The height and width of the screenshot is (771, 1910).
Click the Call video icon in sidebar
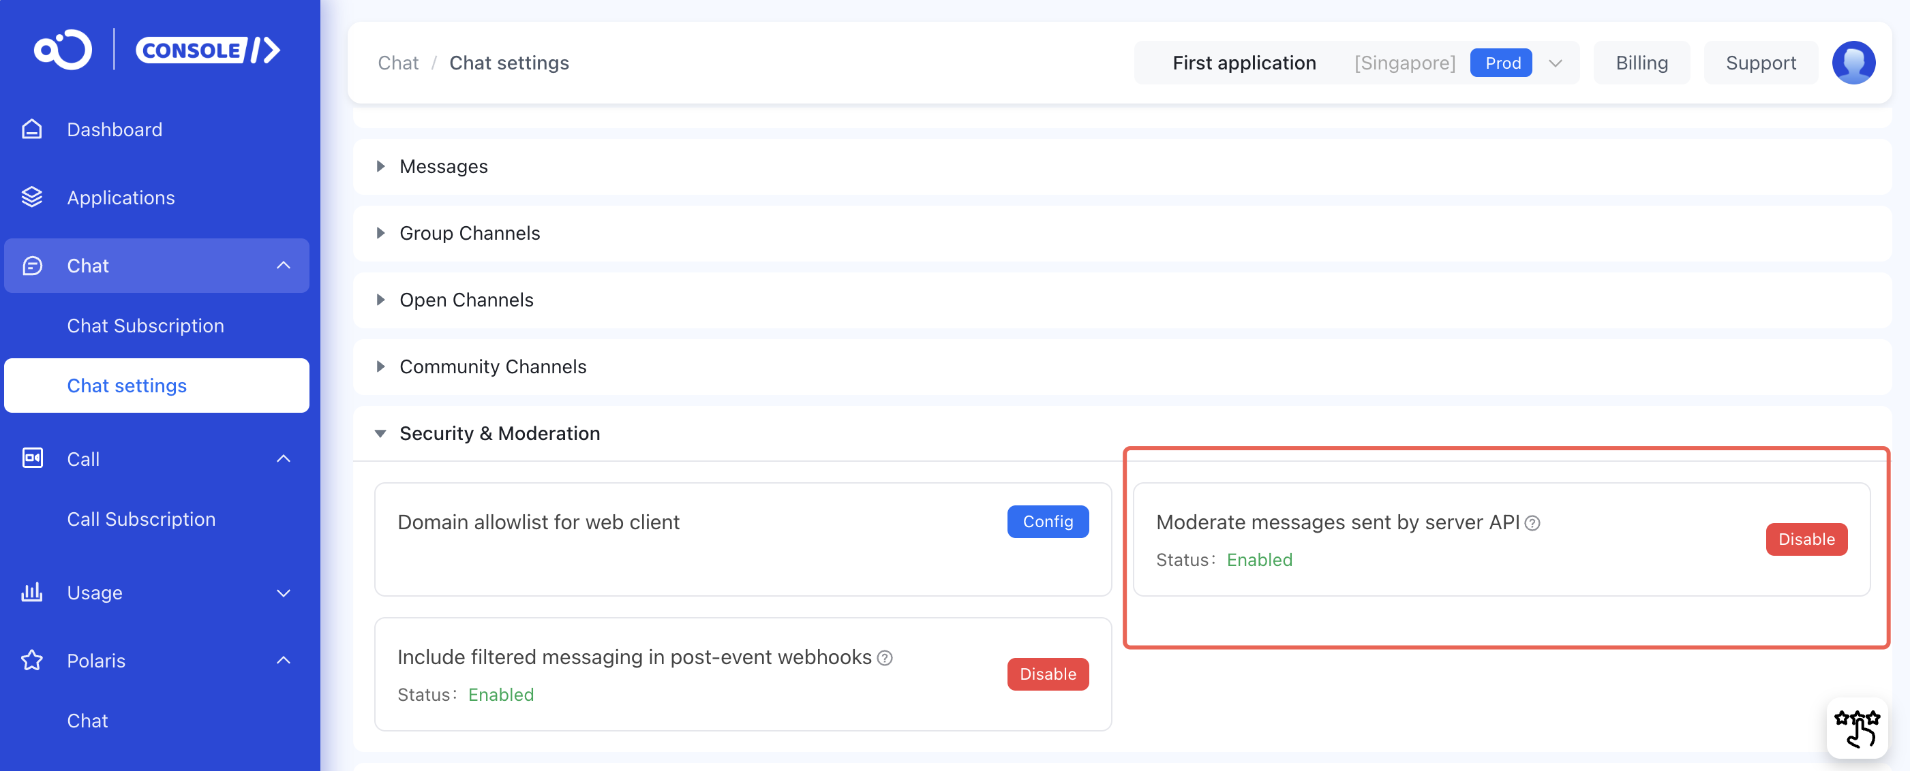pos(32,458)
